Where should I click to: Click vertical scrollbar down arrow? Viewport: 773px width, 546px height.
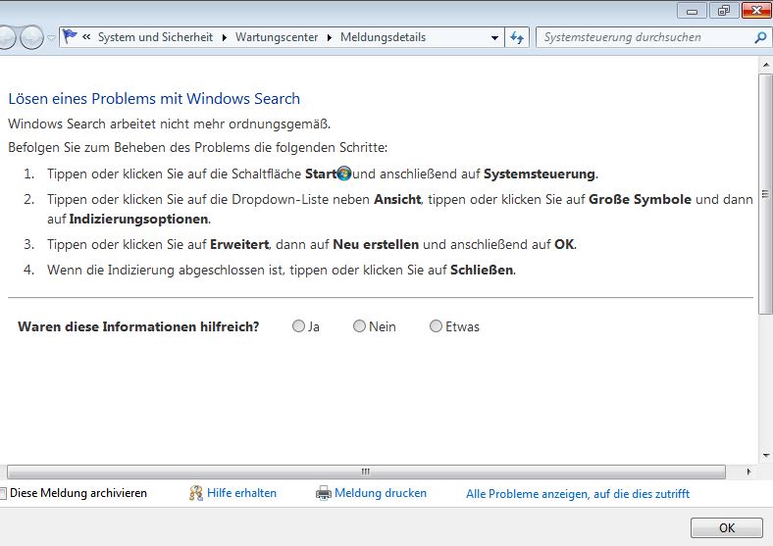(766, 456)
